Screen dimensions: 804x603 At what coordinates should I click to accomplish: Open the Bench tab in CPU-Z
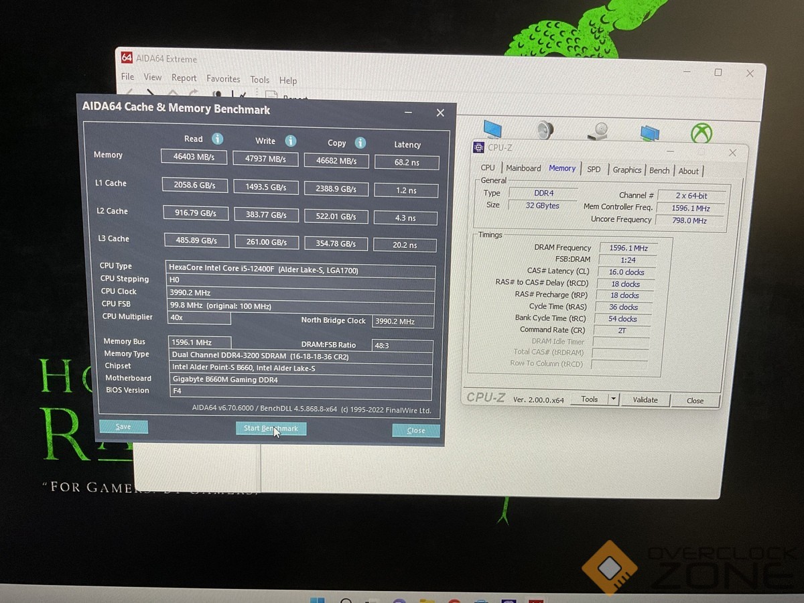[659, 171]
